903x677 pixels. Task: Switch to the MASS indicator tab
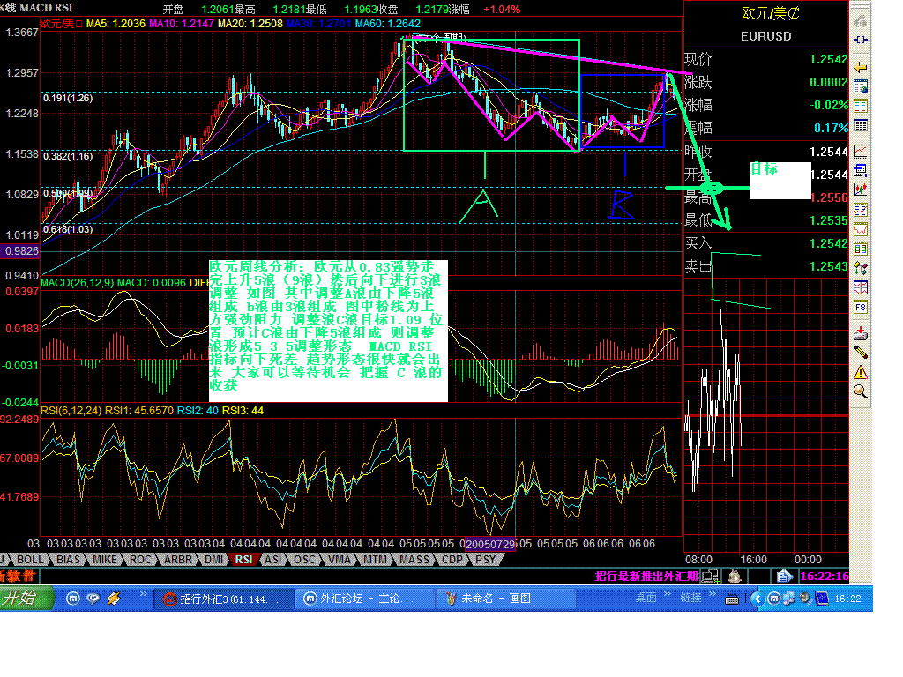click(x=414, y=560)
